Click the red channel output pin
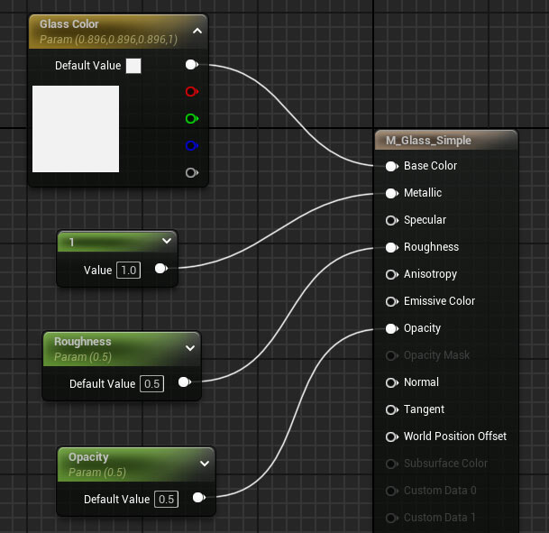This screenshot has width=549, height=533. tap(191, 91)
